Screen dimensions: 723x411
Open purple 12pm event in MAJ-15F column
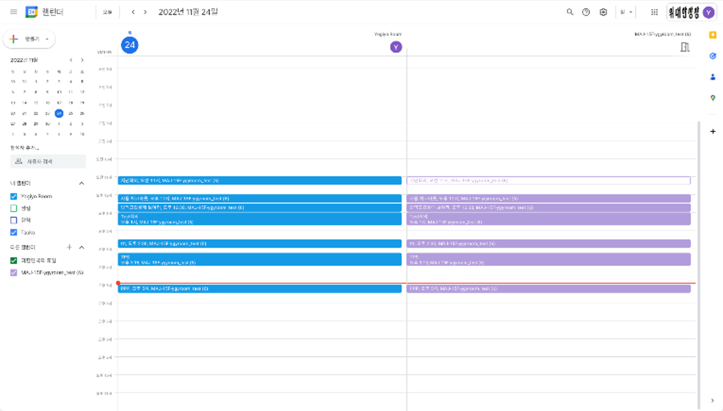coord(549,198)
